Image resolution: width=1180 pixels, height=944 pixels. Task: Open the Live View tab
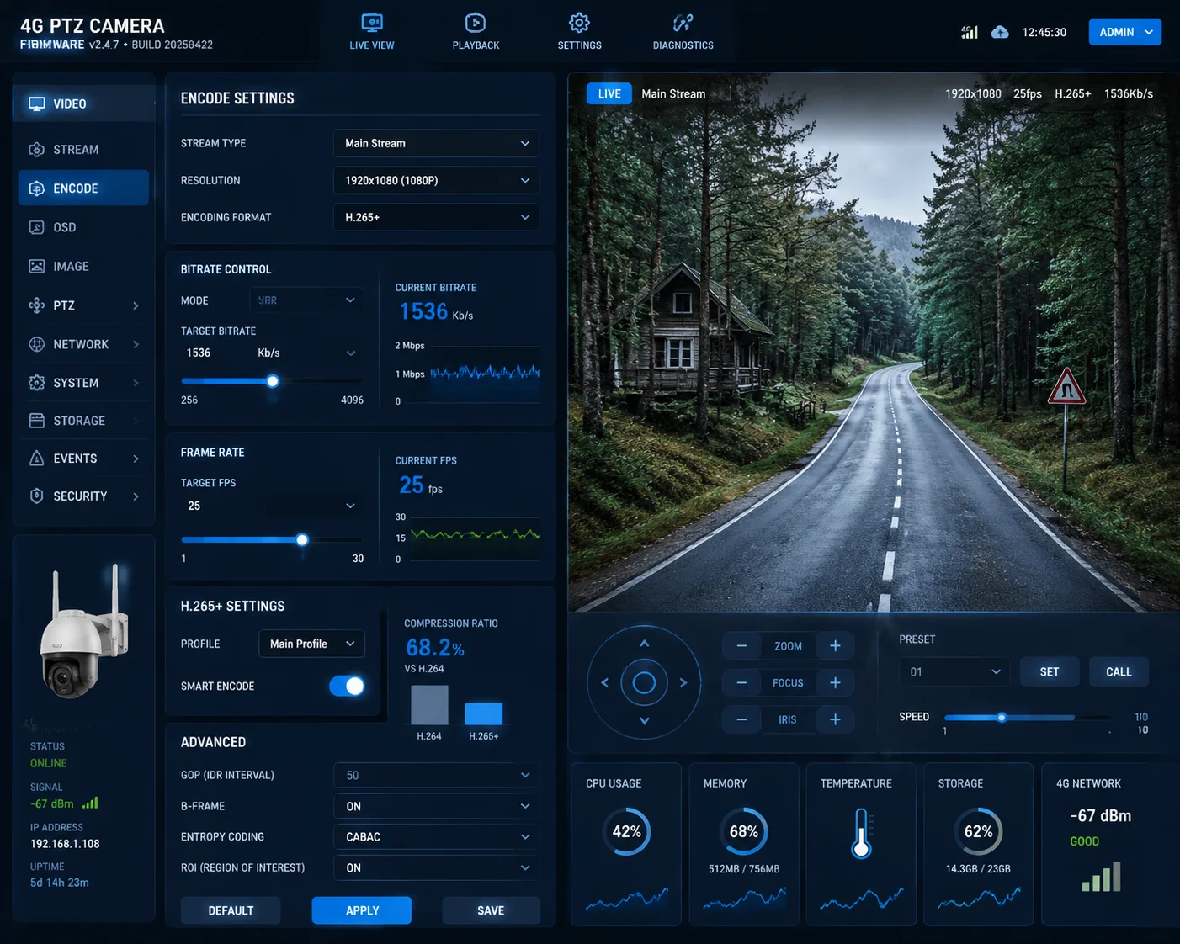tap(372, 32)
